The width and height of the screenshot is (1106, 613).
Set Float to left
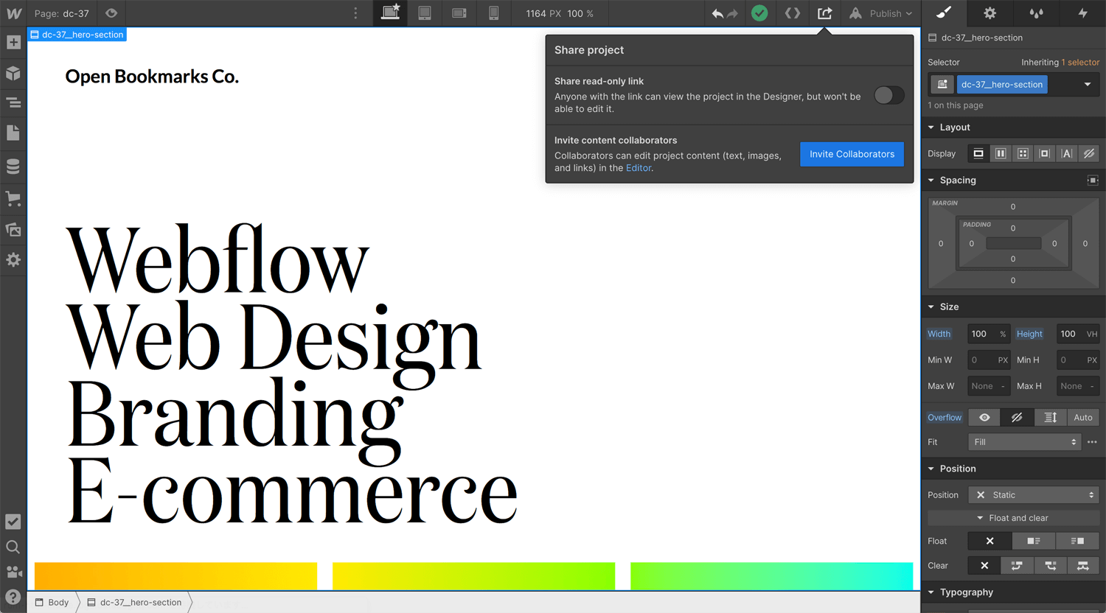tap(1034, 542)
